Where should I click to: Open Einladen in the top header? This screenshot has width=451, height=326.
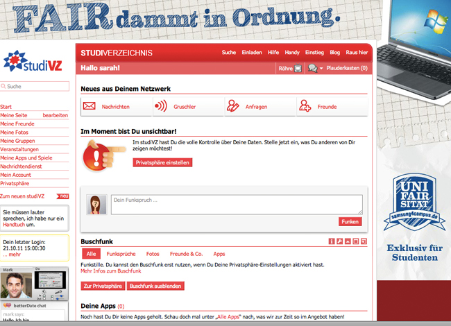click(x=252, y=52)
